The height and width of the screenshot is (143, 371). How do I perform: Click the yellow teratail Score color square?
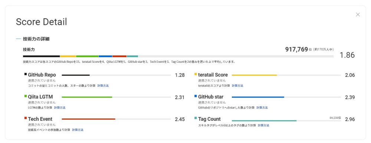point(196,74)
